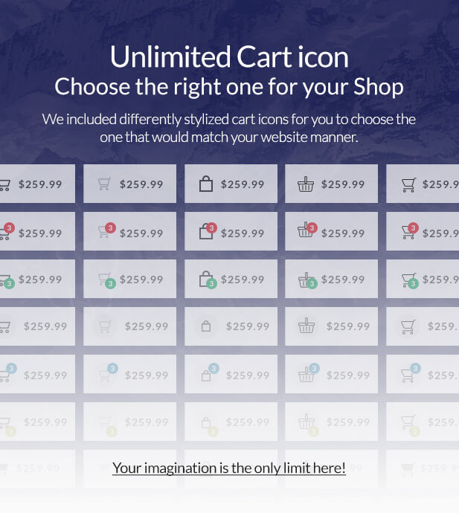Click the circled basket icon without badge

point(306,326)
